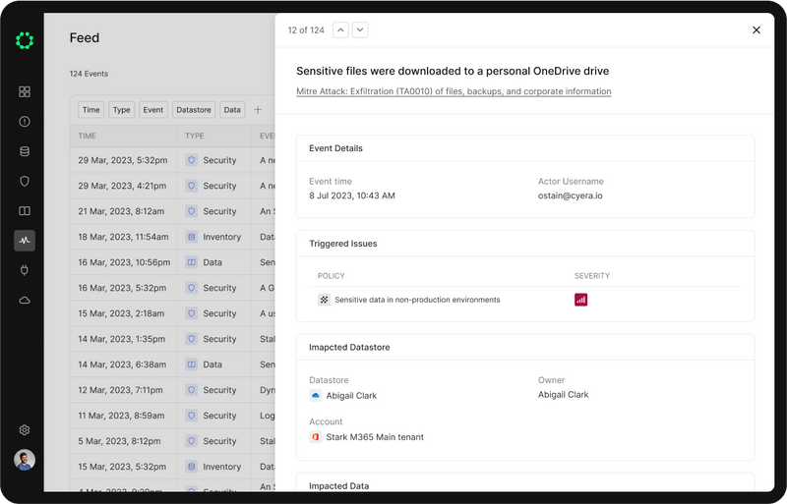
Task: Close the event details panel
Action: pos(756,30)
